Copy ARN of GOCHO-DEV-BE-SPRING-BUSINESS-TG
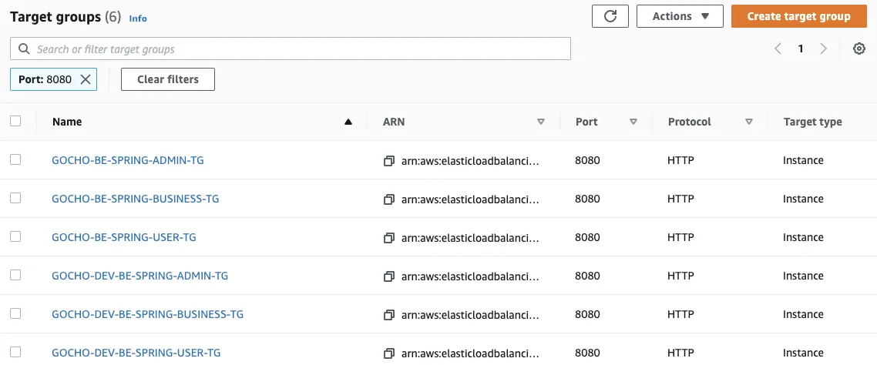 click(389, 315)
